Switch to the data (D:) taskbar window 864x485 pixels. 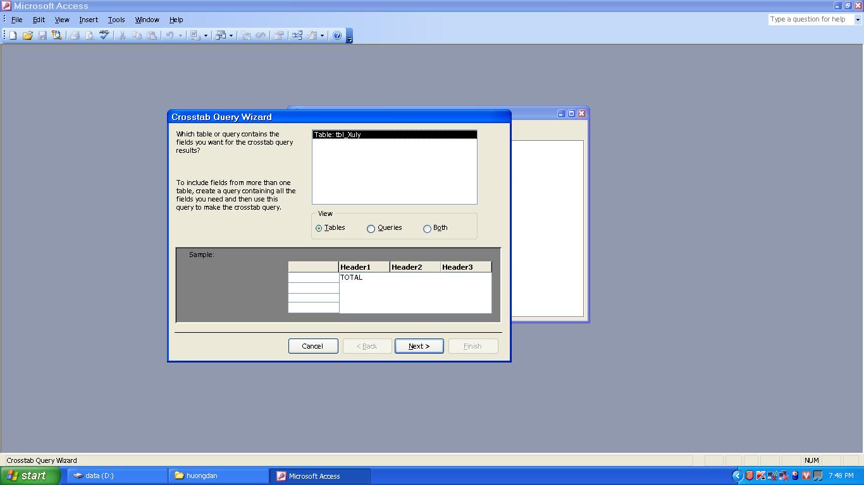[x=117, y=476]
